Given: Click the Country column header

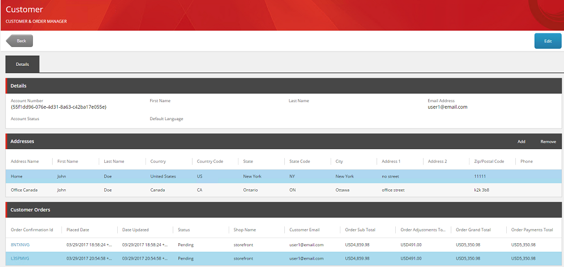Looking at the screenshot, I should pos(158,162).
